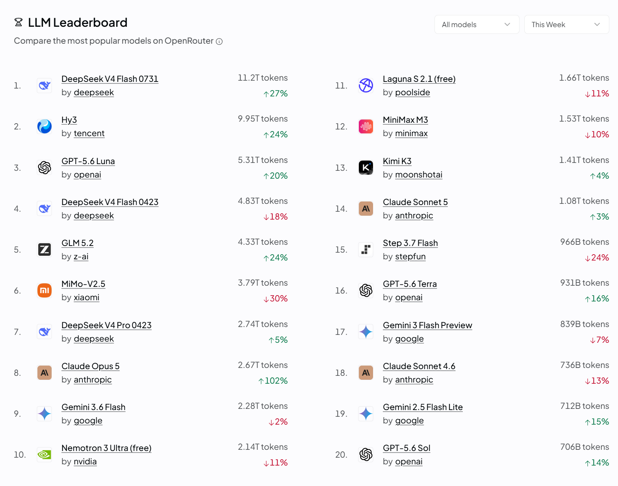Click the Gemini icon beside Gemini 3 Flash Preview
The width and height of the screenshot is (618, 486).
[x=366, y=332]
